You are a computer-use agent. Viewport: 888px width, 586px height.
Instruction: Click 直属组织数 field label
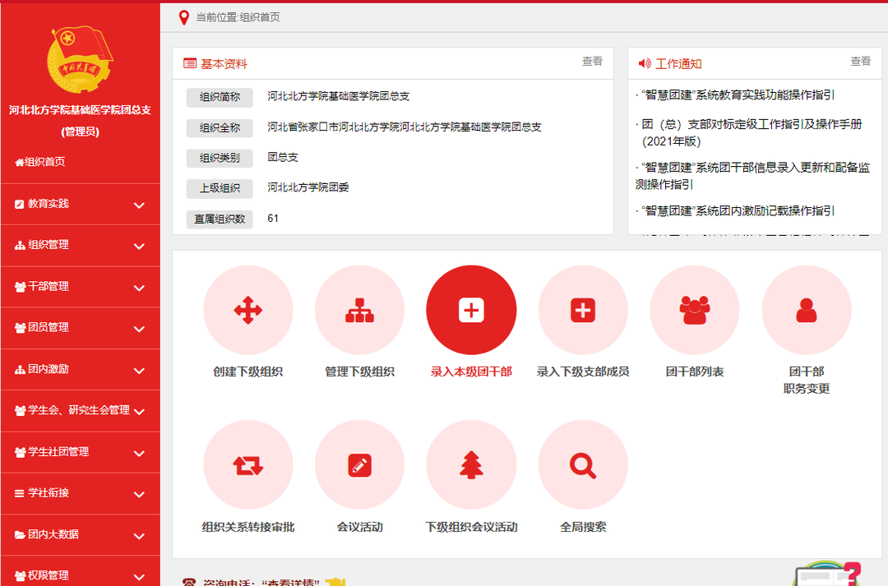pyautogui.click(x=220, y=219)
